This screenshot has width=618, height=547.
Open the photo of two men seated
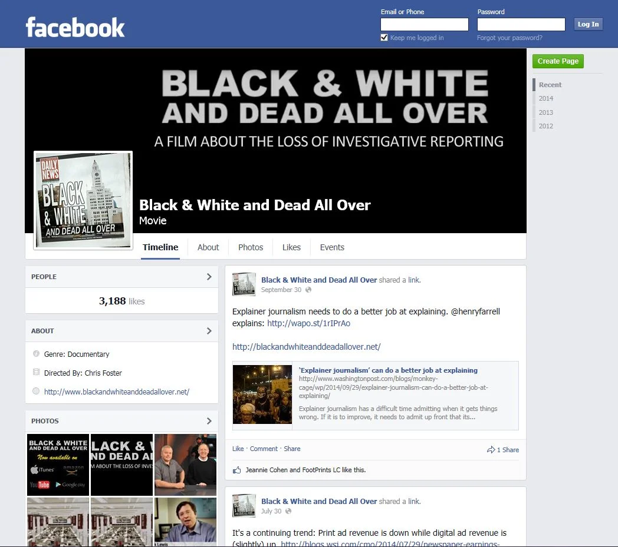click(x=185, y=465)
